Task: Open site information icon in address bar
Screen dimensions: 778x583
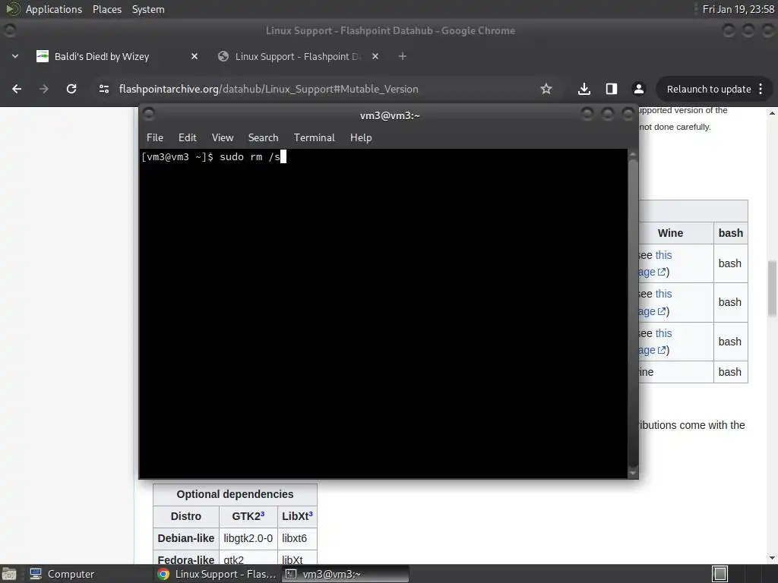Action: coord(104,89)
